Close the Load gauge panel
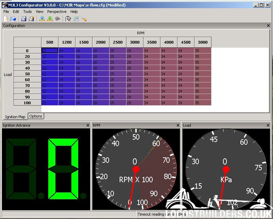The width and height of the screenshot is (273, 219). tap(268, 125)
